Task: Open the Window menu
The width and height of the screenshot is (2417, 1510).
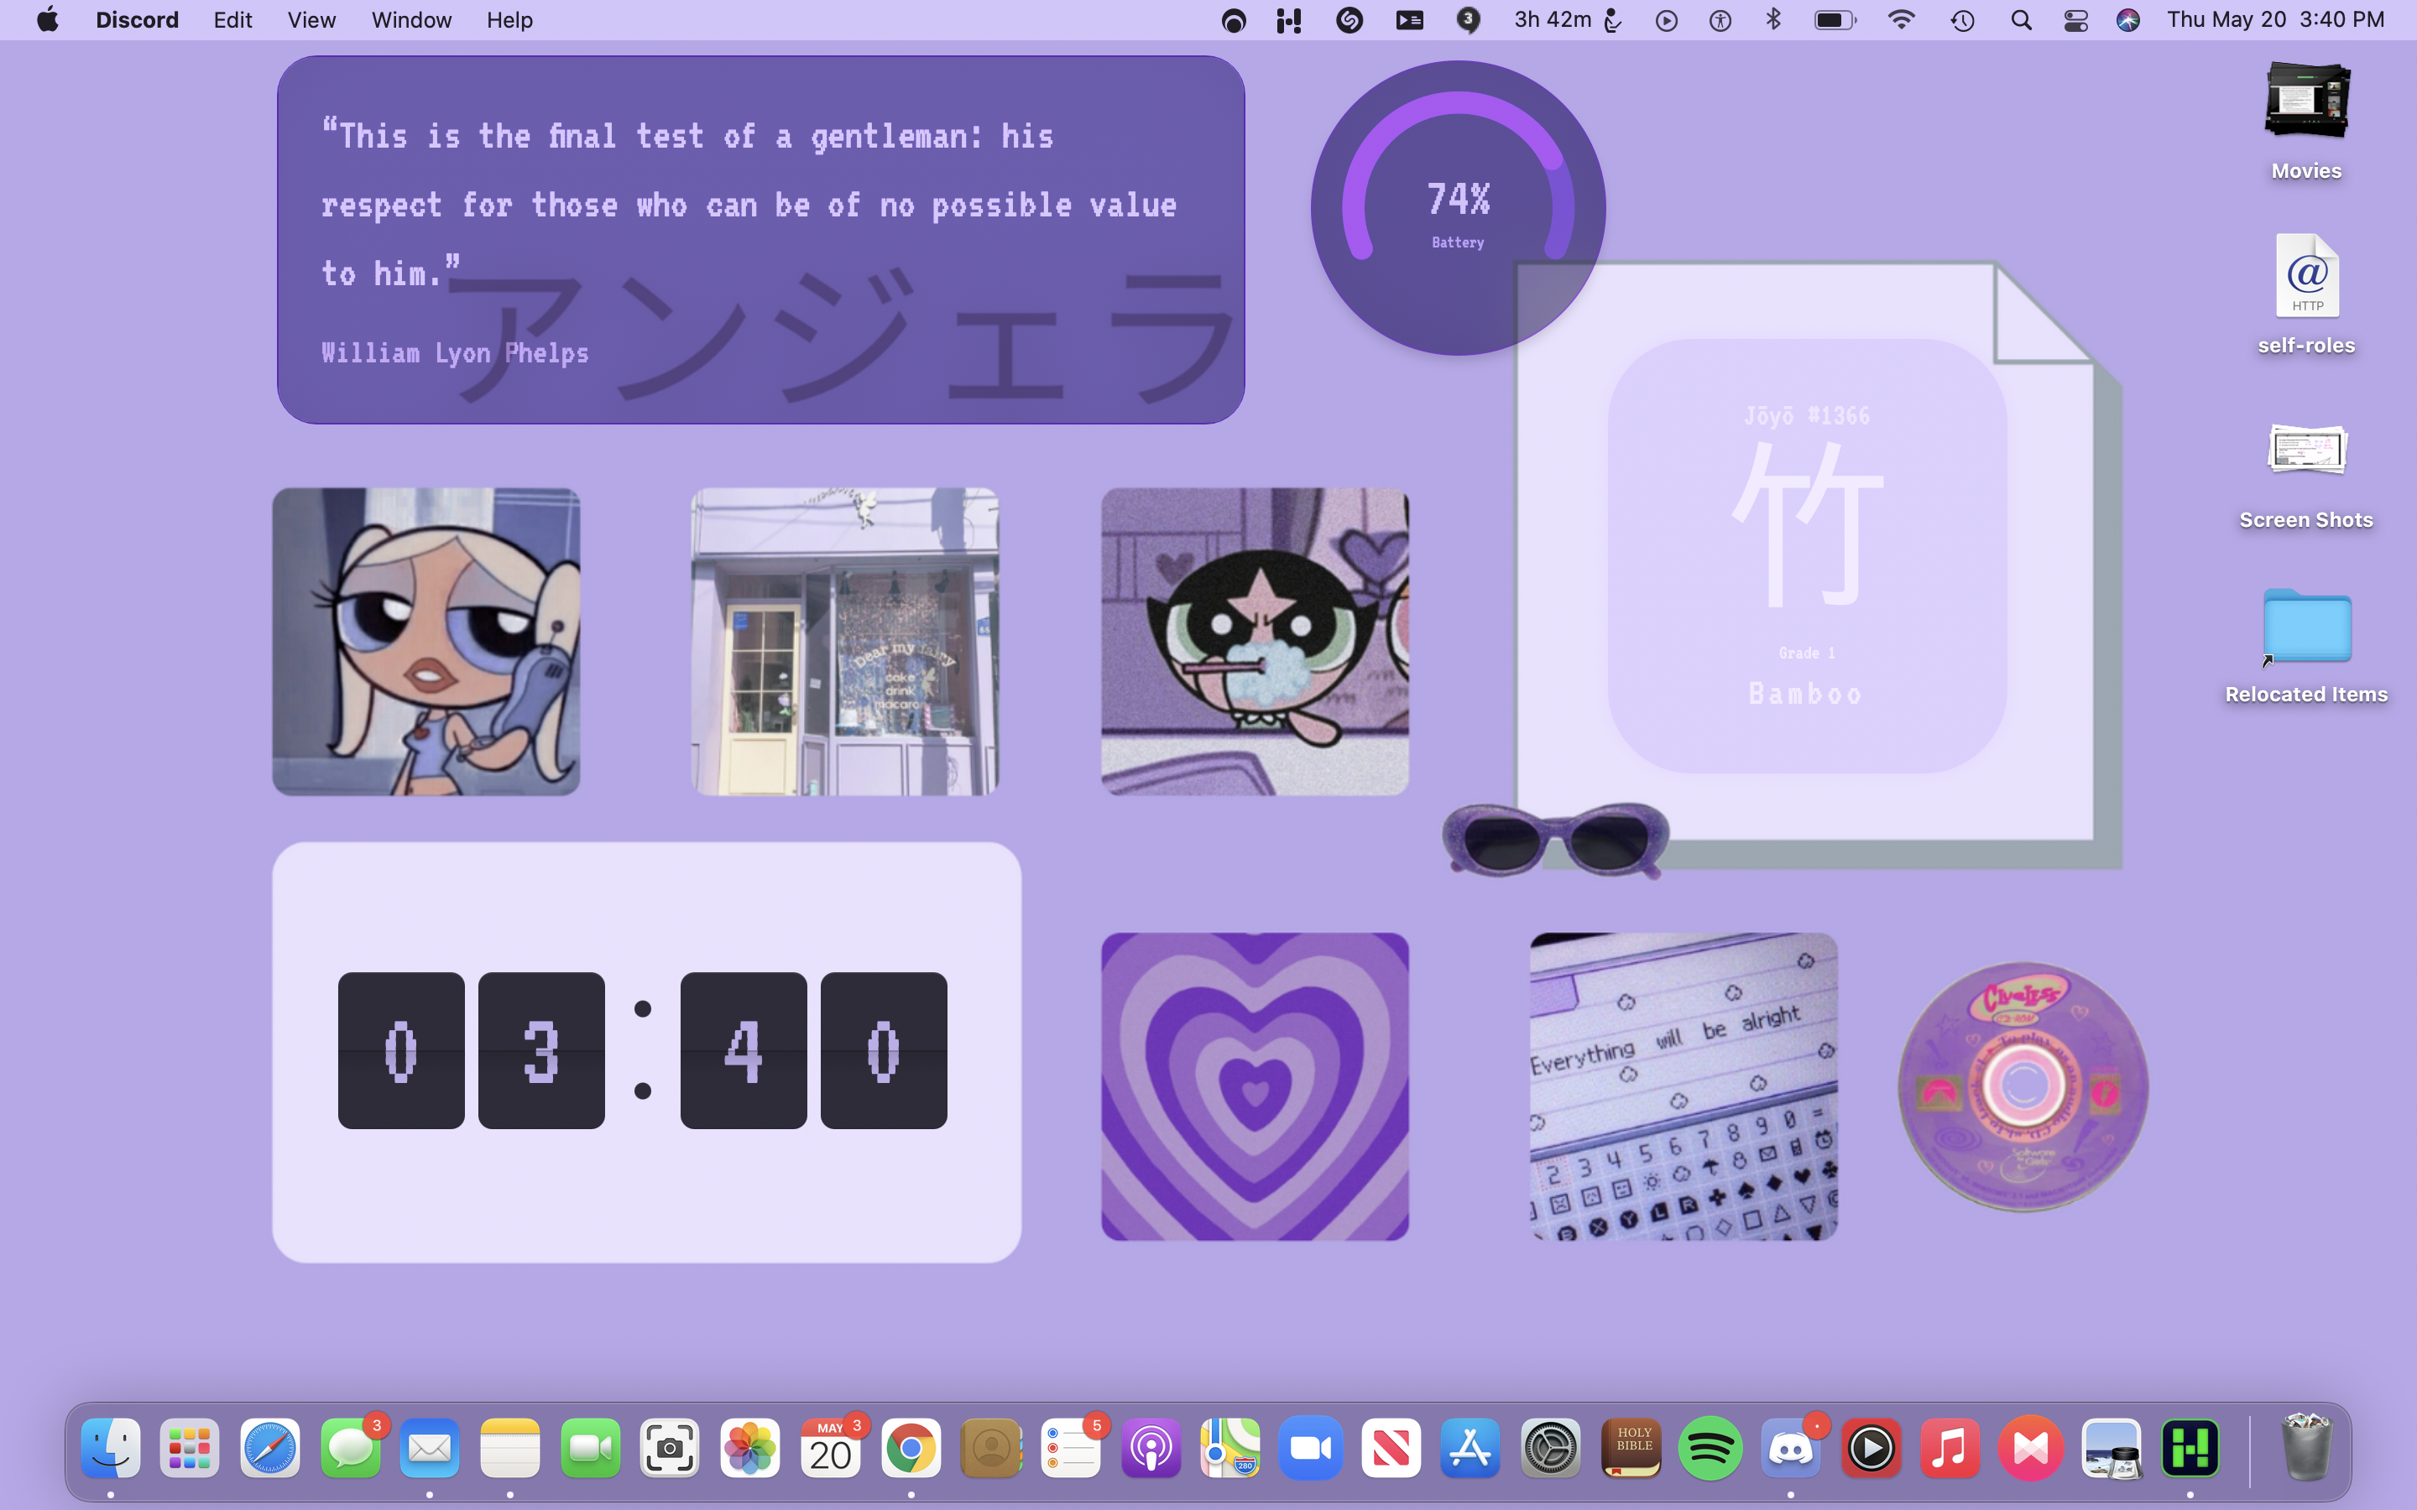Action: click(x=411, y=20)
